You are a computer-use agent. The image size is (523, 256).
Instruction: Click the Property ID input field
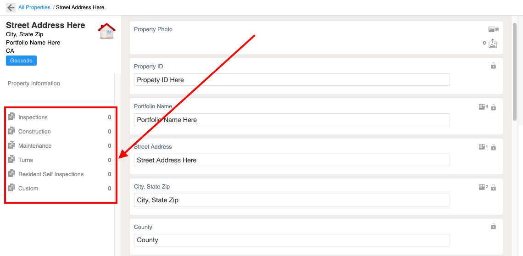pyautogui.click(x=292, y=80)
